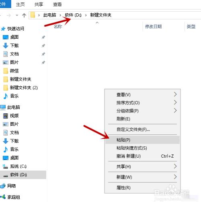
Task: Open the 查看 ribbon tab
Action: [57, 4]
